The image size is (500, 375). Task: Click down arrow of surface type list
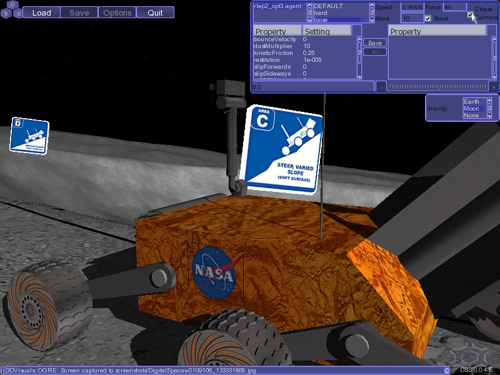pos(372,20)
